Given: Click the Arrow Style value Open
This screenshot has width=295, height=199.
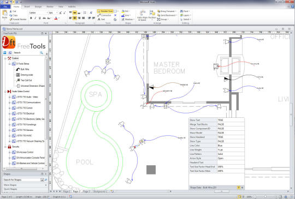Looking at the screenshot, I should tap(231, 158).
